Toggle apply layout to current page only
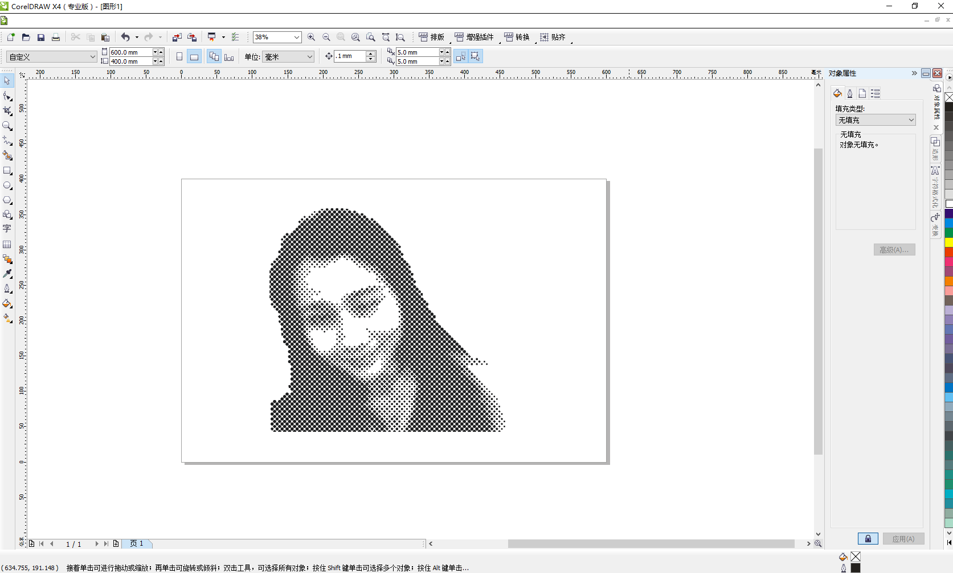 coord(229,56)
